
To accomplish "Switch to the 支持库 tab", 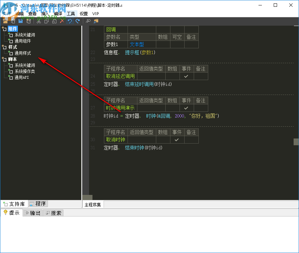I will (14, 204).
